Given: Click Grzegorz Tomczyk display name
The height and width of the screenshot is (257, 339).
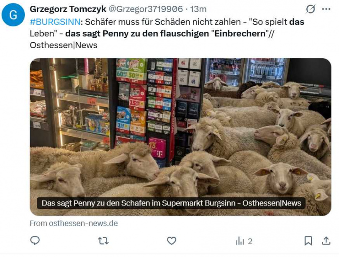Looking at the screenshot, I should point(68,9).
